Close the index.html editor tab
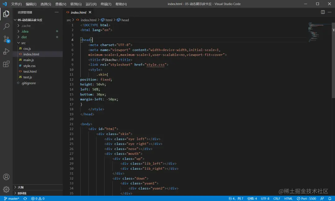 click(90, 12)
